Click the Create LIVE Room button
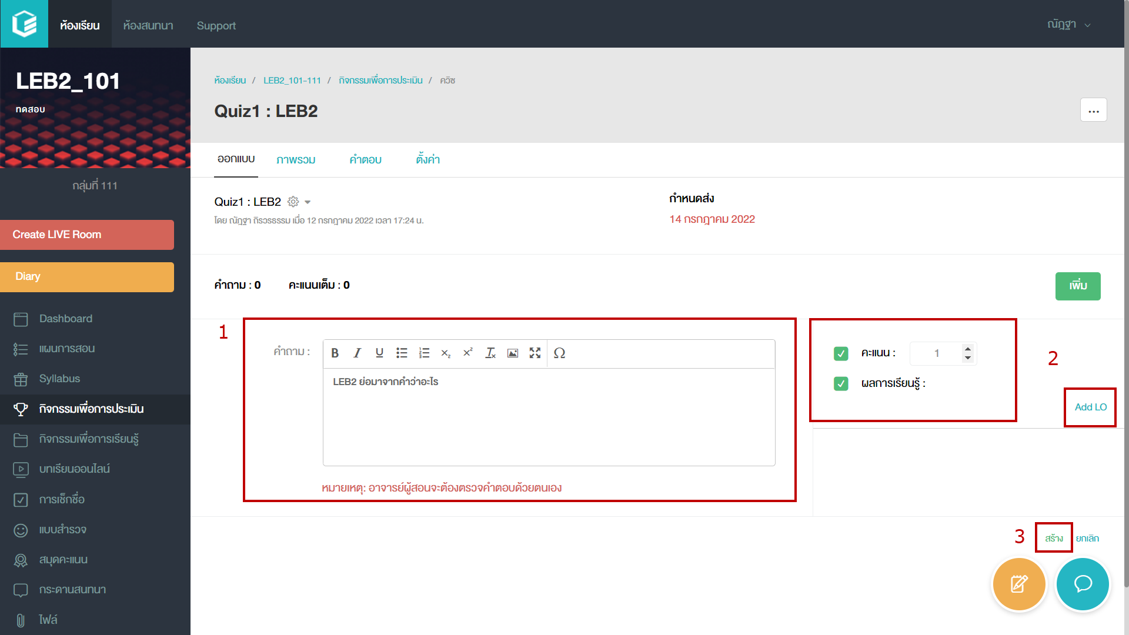The height and width of the screenshot is (635, 1129). 87,235
